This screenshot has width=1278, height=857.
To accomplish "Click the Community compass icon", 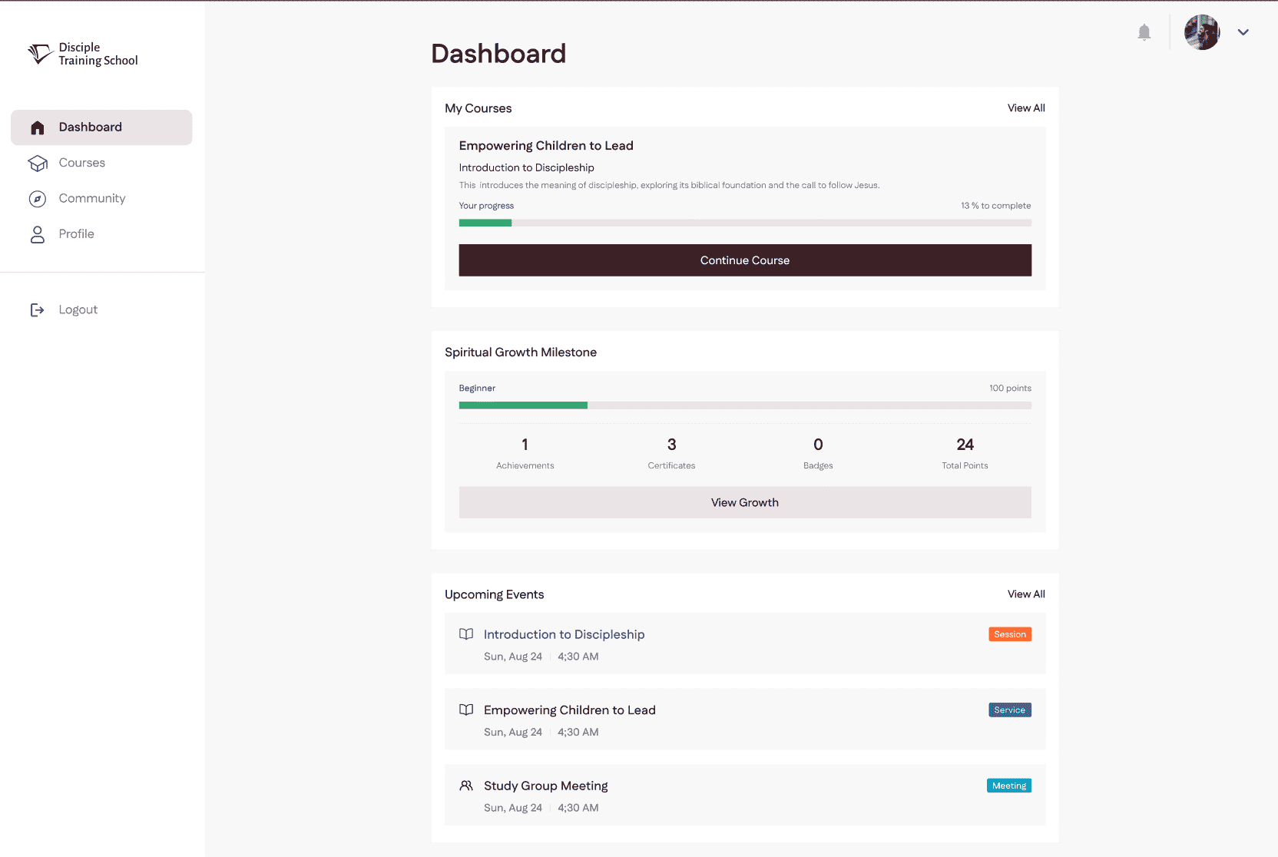I will point(38,199).
